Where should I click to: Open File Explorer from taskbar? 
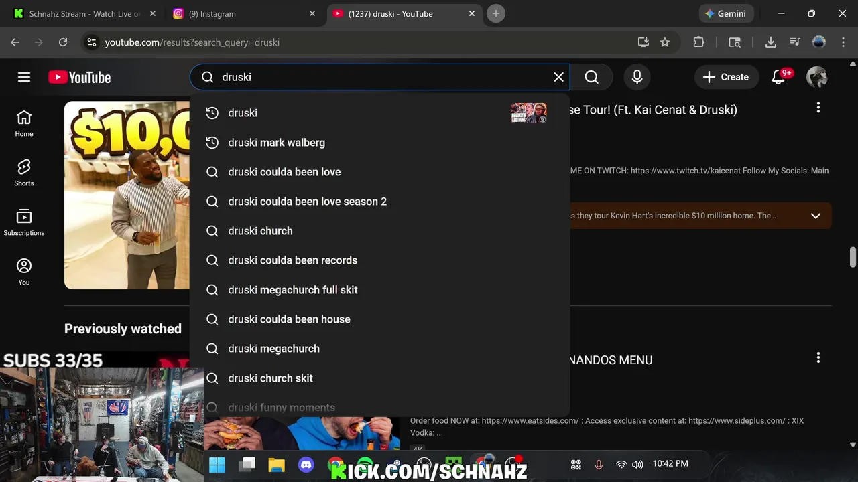(276, 465)
